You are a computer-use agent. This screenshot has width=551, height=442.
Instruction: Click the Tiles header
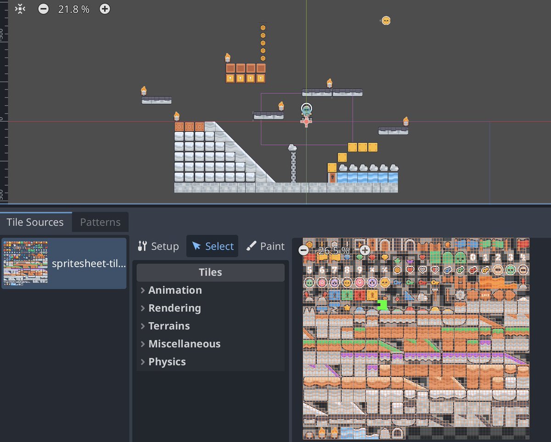pyautogui.click(x=211, y=272)
